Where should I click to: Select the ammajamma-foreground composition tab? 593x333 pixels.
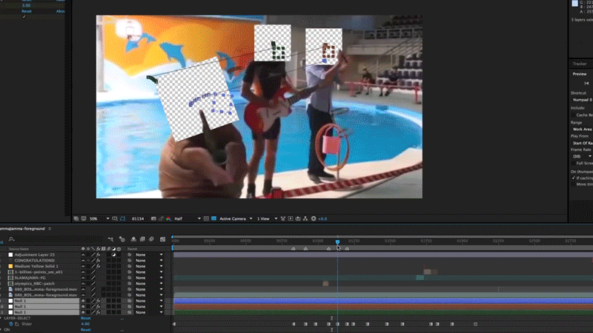22,229
